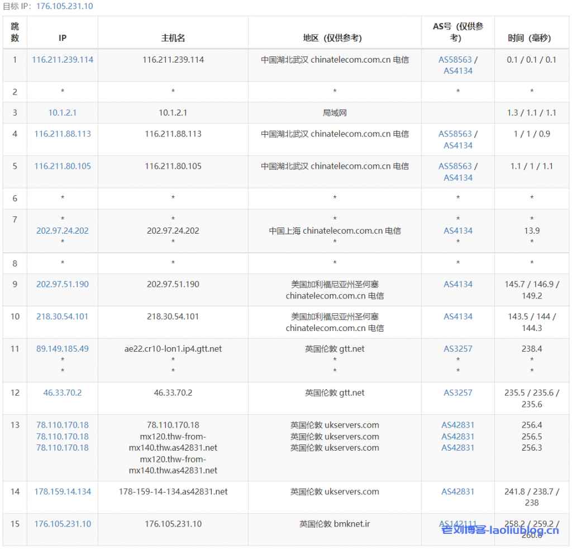Select the 116.211.80.105 IP link in hop 5

coord(63,166)
